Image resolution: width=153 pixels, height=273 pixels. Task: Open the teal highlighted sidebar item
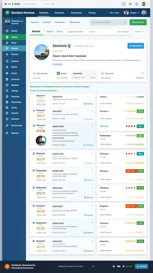click(x=14, y=48)
